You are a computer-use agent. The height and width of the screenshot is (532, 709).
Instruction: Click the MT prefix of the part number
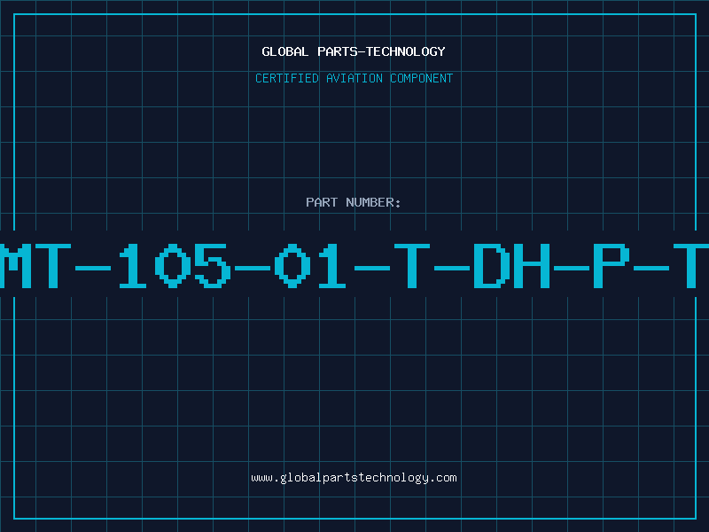35,266
